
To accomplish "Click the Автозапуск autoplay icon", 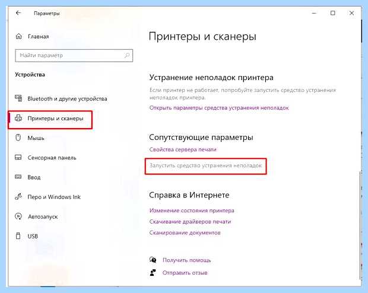I will [18, 216].
